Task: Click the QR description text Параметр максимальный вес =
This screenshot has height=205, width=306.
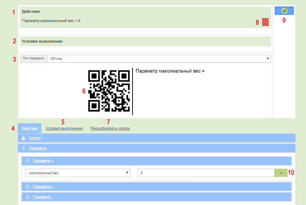Action: [x=170, y=71]
